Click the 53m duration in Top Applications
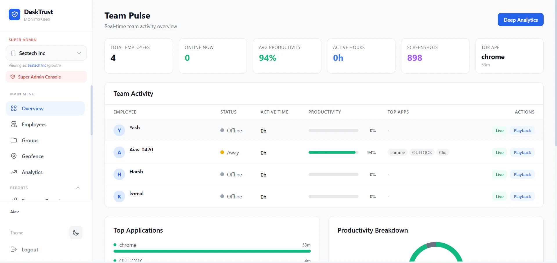557x263 pixels. click(307, 245)
